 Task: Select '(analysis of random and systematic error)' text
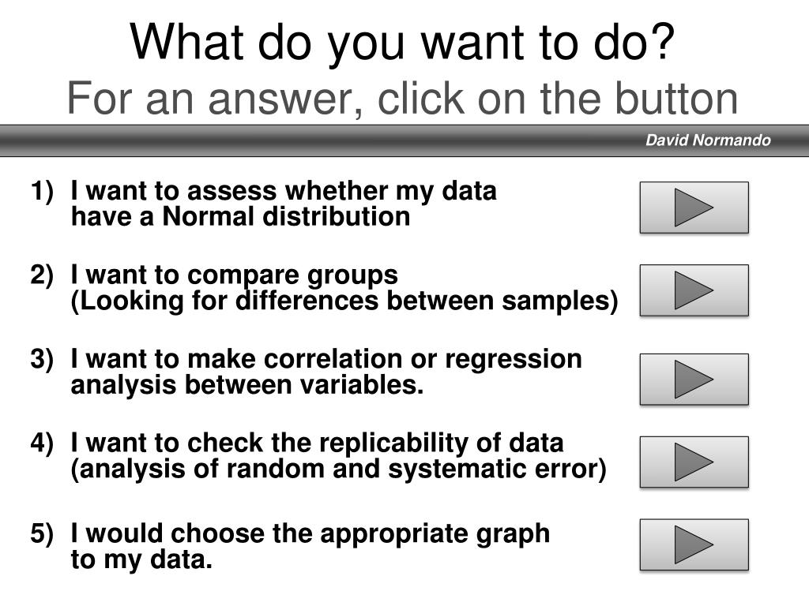click(x=338, y=469)
